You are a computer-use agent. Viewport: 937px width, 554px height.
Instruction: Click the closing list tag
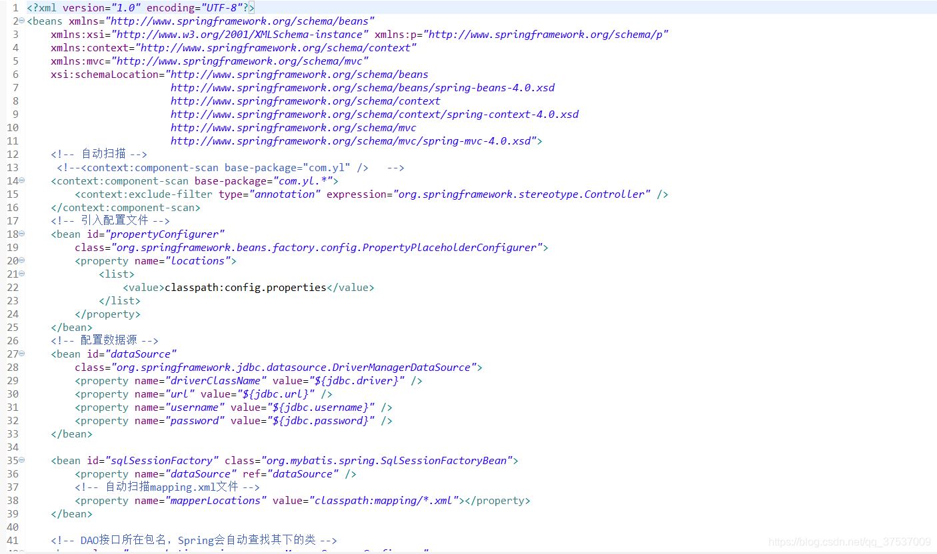click(x=120, y=301)
